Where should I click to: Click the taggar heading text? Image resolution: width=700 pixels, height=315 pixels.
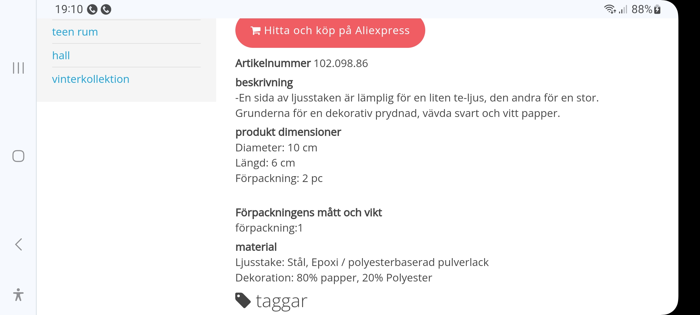click(281, 301)
